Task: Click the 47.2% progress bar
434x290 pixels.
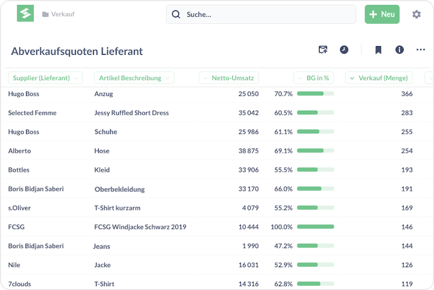Action: pyautogui.click(x=316, y=246)
